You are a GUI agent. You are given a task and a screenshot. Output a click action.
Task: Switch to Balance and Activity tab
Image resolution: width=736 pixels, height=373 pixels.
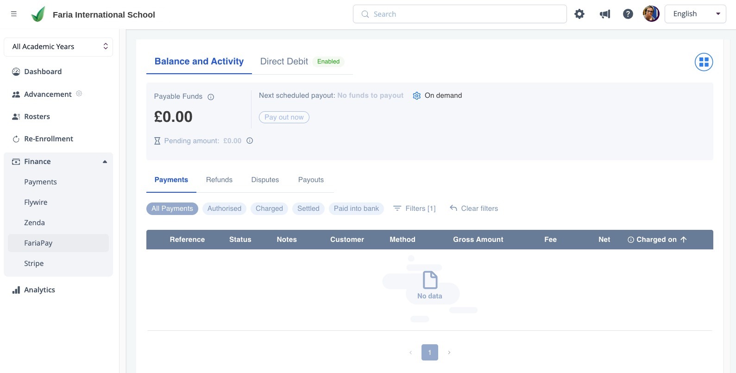pyautogui.click(x=199, y=62)
